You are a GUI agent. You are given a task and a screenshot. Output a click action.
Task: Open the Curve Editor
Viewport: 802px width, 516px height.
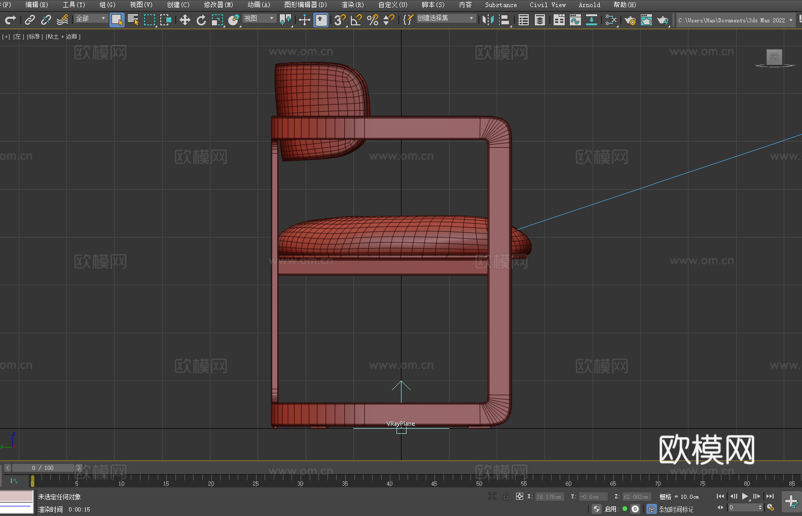[575, 20]
